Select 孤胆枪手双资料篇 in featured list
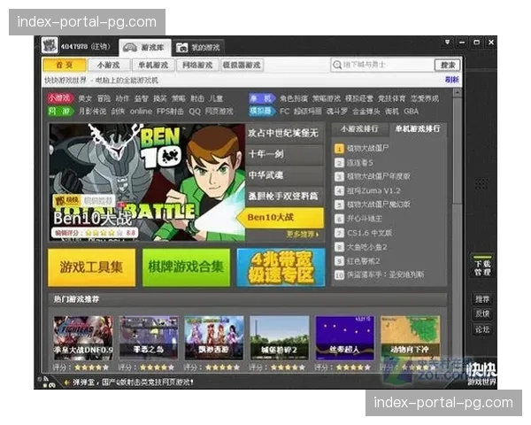Viewport: 531px width, 425px height. point(284,197)
